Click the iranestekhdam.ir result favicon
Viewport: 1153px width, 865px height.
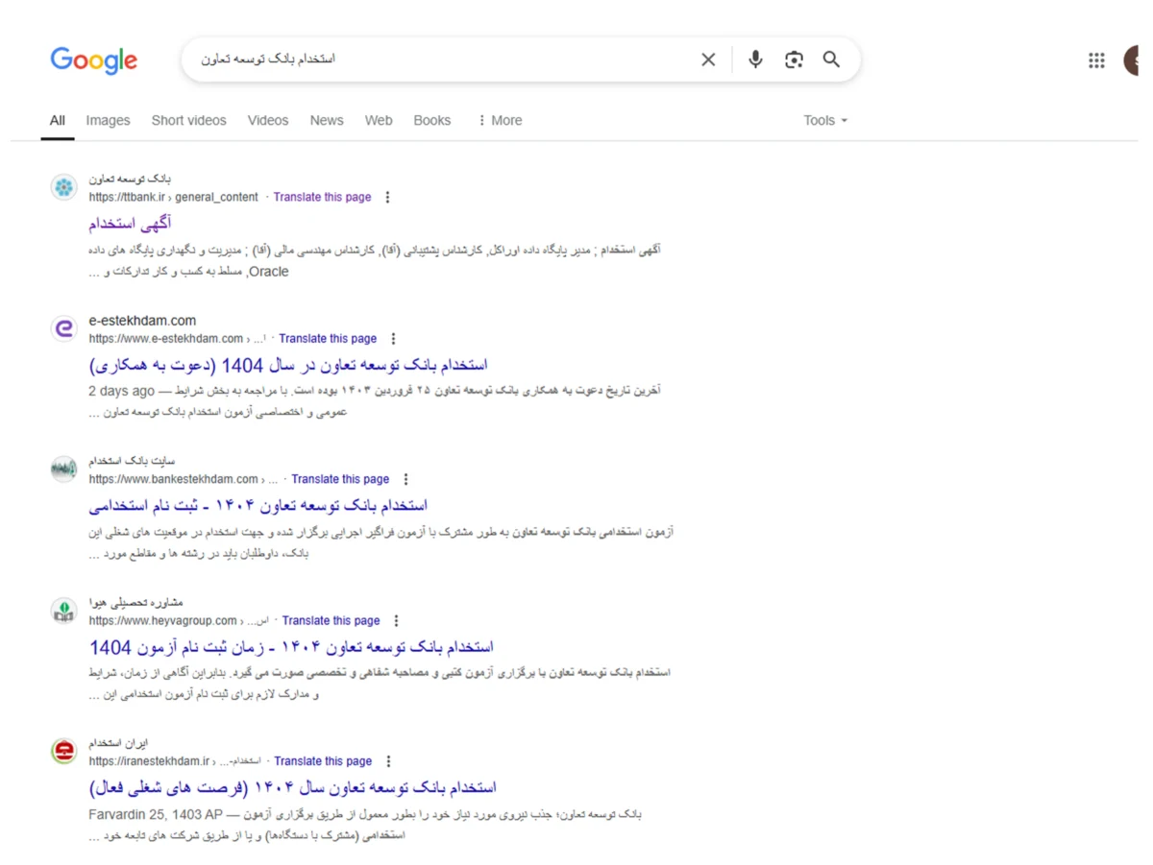click(64, 752)
